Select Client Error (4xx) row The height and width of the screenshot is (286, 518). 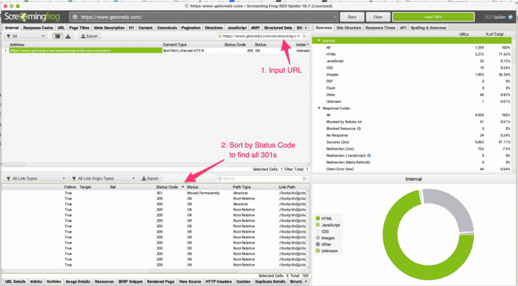pyautogui.click(x=411, y=169)
